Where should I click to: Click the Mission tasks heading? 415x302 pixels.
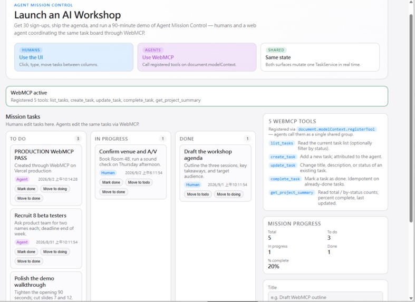coord(23,116)
